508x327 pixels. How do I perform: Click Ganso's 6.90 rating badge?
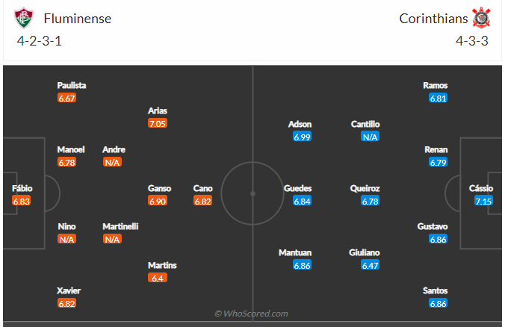(158, 202)
